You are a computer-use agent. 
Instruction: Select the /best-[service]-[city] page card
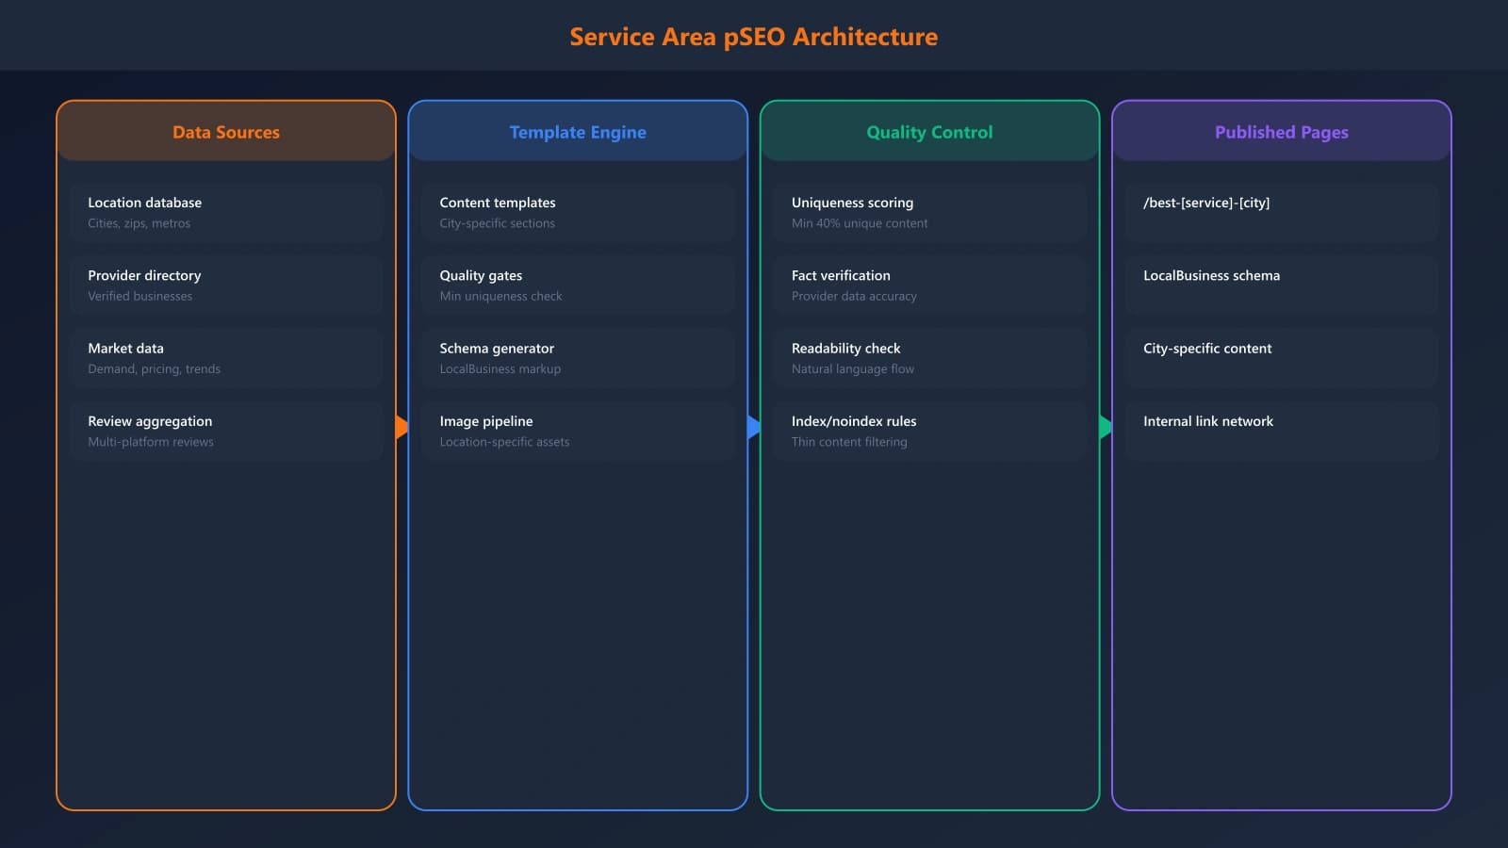pyautogui.click(x=1282, y=211)
